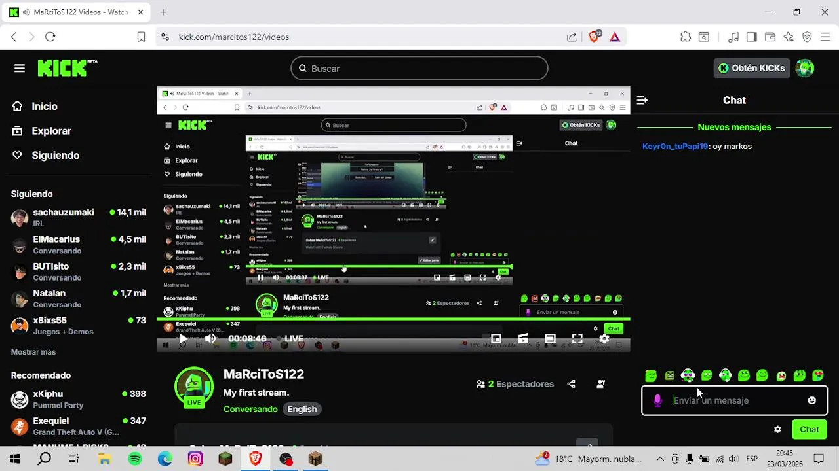Image resolution: width=839 pixels, height=471 pixels.
Task: Click the follow user icon beside share
Action: (600, 384)
